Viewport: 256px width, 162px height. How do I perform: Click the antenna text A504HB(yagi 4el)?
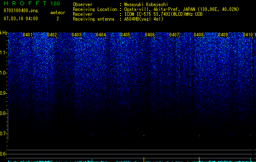point(144,19)
